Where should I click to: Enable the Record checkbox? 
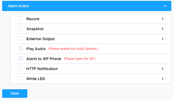[21, 19]
